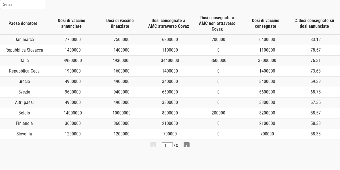Select the Svezia cell
The width and height of the screenshot is (340, 170).
[x=24, y=92]
